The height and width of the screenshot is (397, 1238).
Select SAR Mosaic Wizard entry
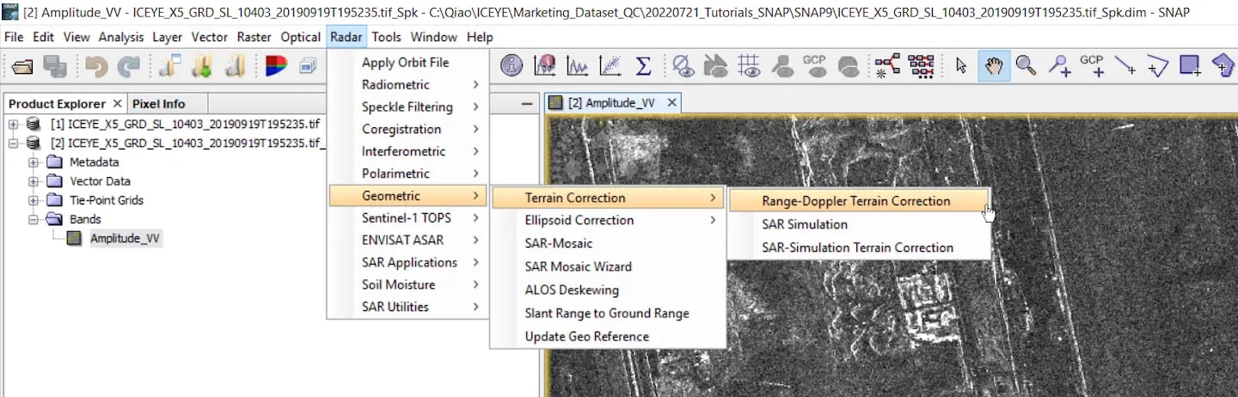(x=609, y=266)
